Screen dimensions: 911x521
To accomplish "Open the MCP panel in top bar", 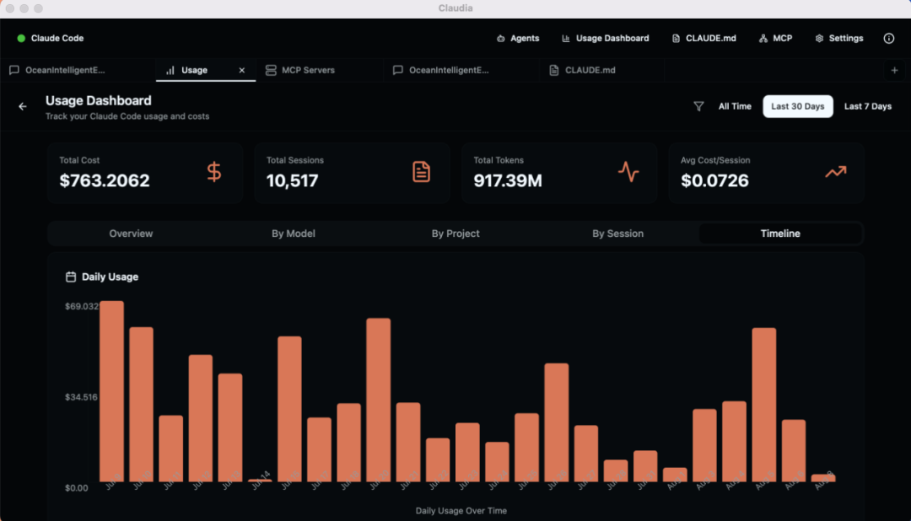I will 775,39.
